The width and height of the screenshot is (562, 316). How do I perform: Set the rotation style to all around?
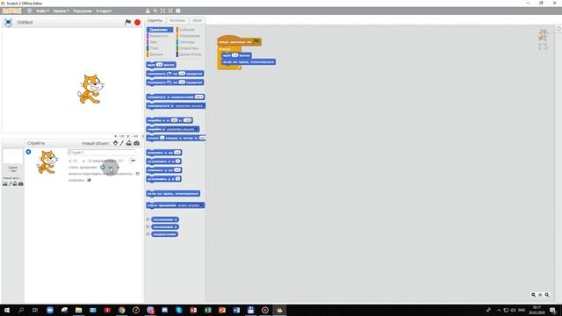click(x=103, y=167)
